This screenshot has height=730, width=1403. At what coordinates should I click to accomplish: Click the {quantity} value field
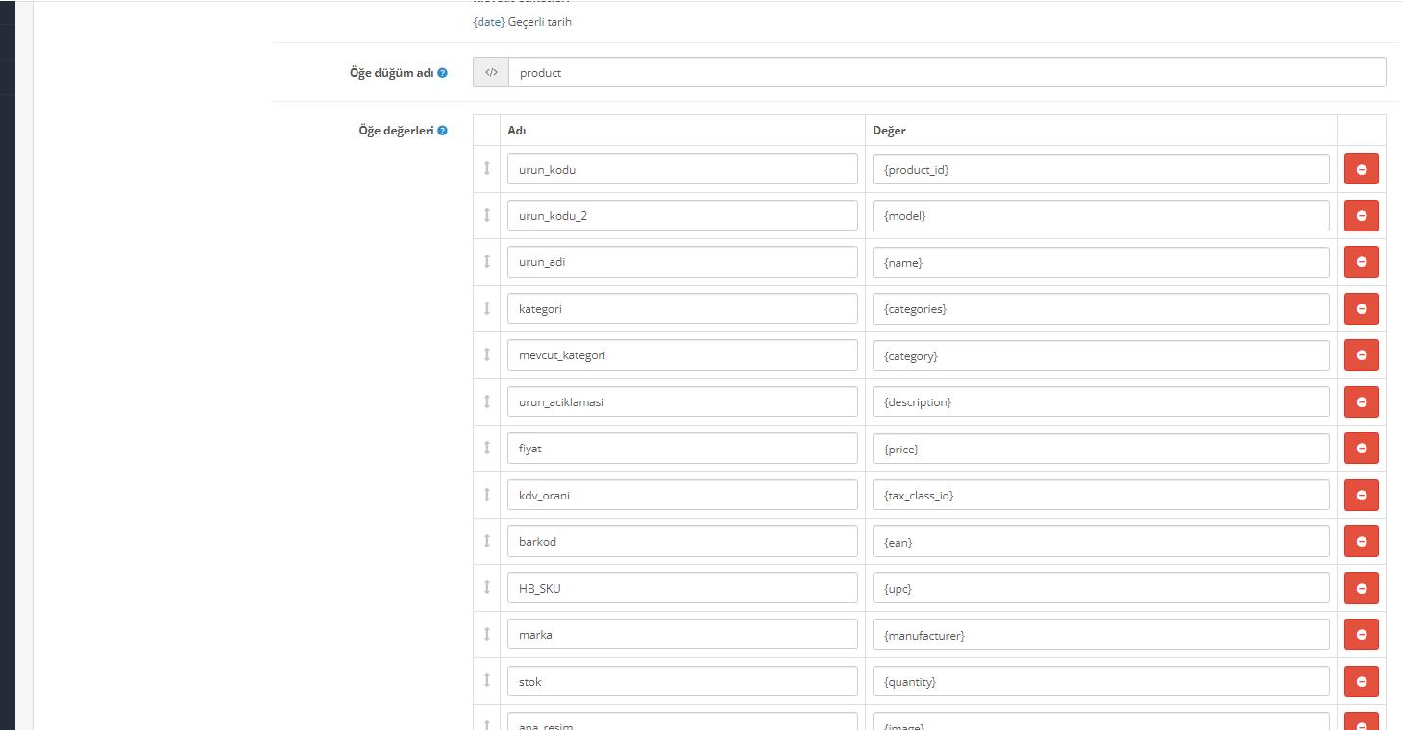(1100, 681)
